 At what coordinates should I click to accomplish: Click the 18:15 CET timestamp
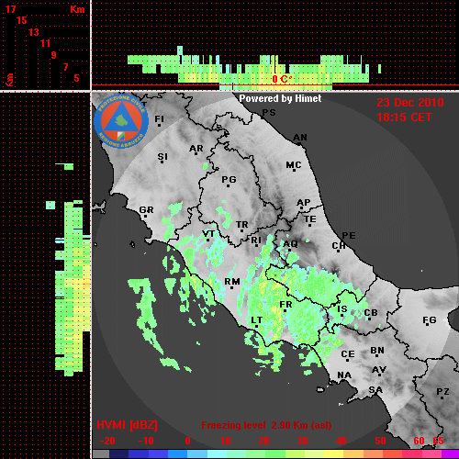pyautogui.click(x=404, y=118)
